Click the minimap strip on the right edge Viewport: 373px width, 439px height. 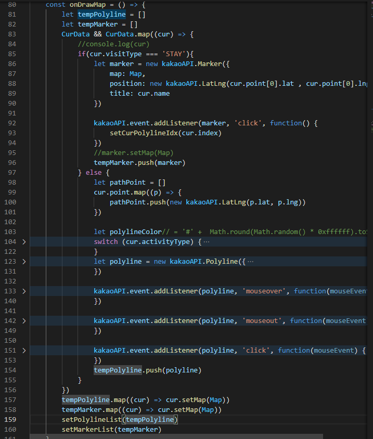370,218
